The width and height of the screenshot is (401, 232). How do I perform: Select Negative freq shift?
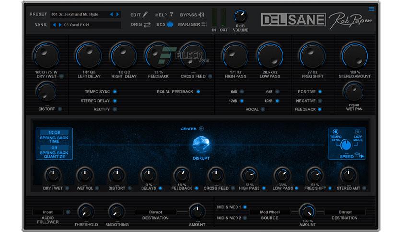[x=320, y=101]
